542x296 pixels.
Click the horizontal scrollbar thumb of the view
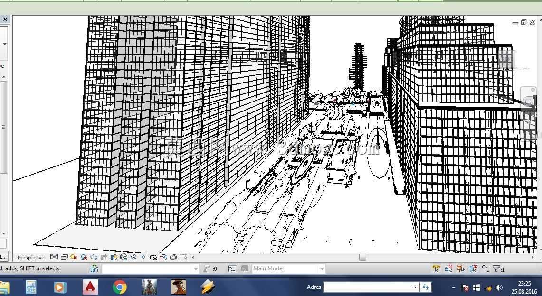(362, 257)
